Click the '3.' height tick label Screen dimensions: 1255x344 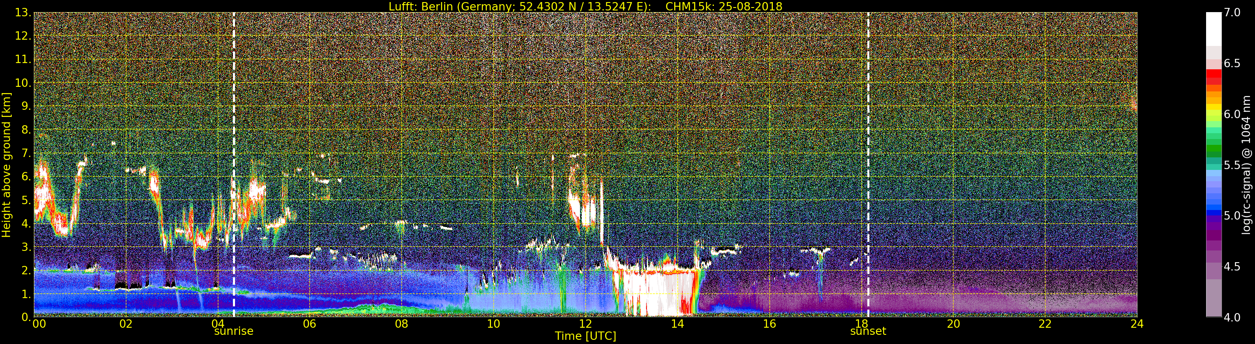click(x=26, y=247)
